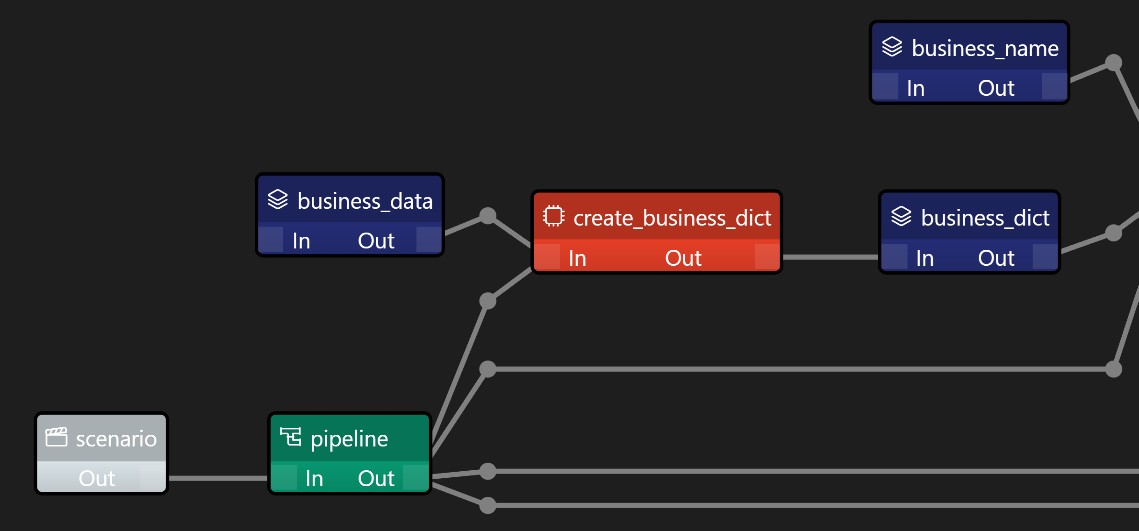Click the layers icon on business_data node
1139x531 pixels.
pos(278,199)
